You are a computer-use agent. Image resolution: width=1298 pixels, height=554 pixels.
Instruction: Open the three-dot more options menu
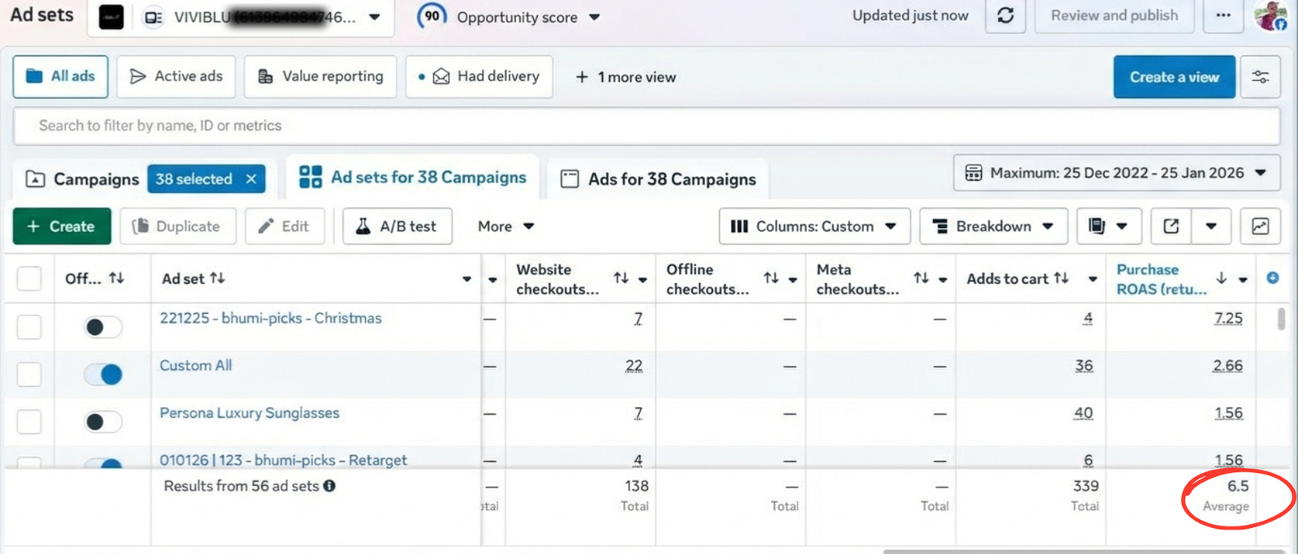coord(1223,15)
